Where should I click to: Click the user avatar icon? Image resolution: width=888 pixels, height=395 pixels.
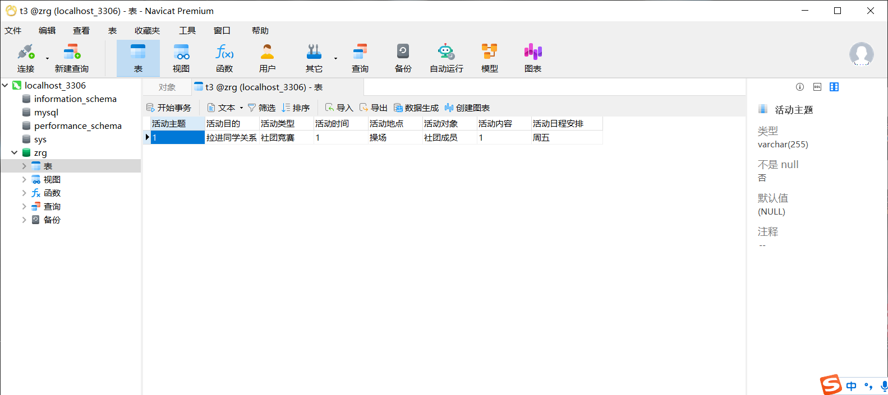(861, 54)
